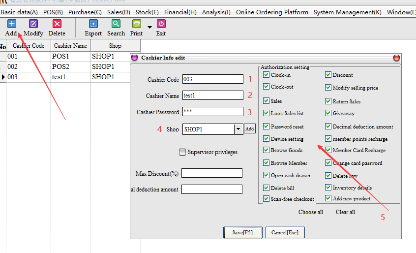
Task: Click Choose all permissions link
Action: point(311,212)
